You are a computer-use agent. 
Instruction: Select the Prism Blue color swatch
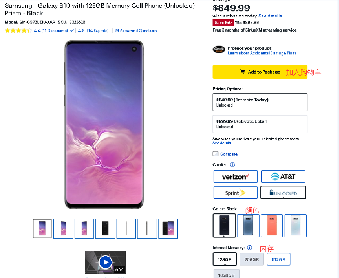(x=248, y=225)
